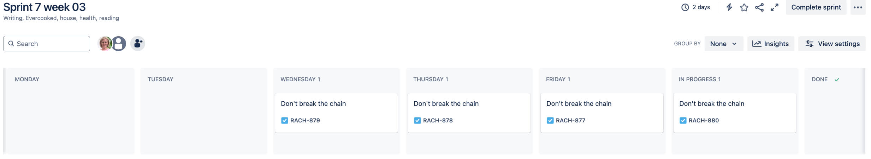This screenshot has height=159, width=871.
Task: Select the Done column header
Action: [x=819, y=79]
